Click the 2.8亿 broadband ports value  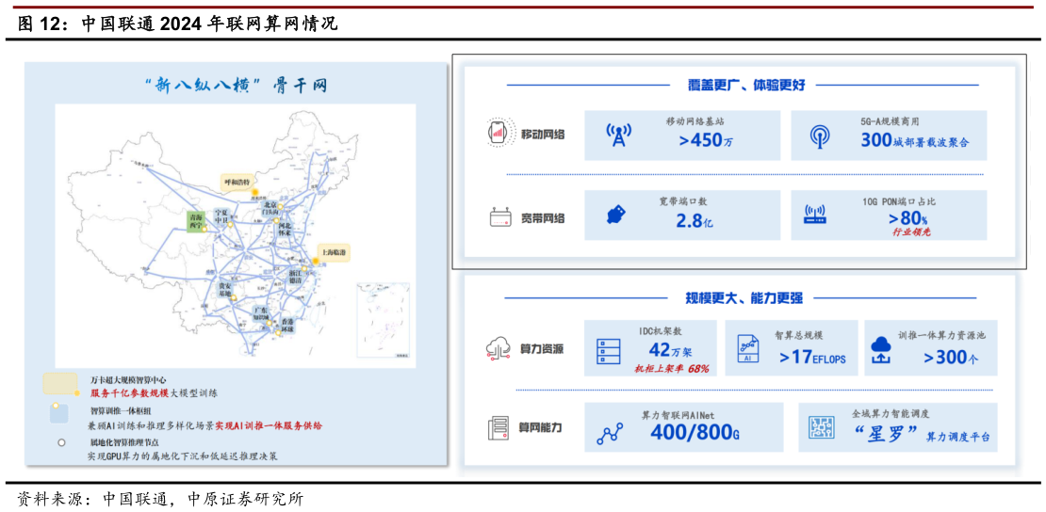[x=694, y=222]
